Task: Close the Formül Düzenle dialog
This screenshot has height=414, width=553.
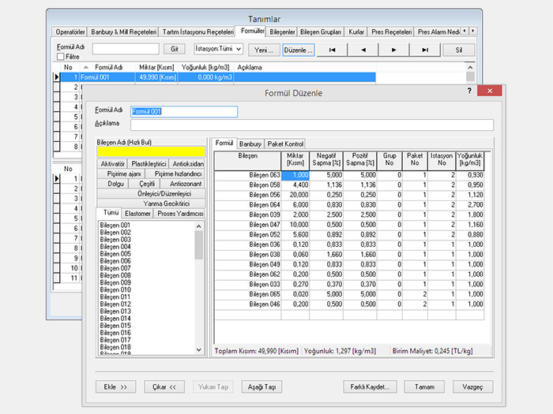Action: pyautogui.click(x=491, y=92)
